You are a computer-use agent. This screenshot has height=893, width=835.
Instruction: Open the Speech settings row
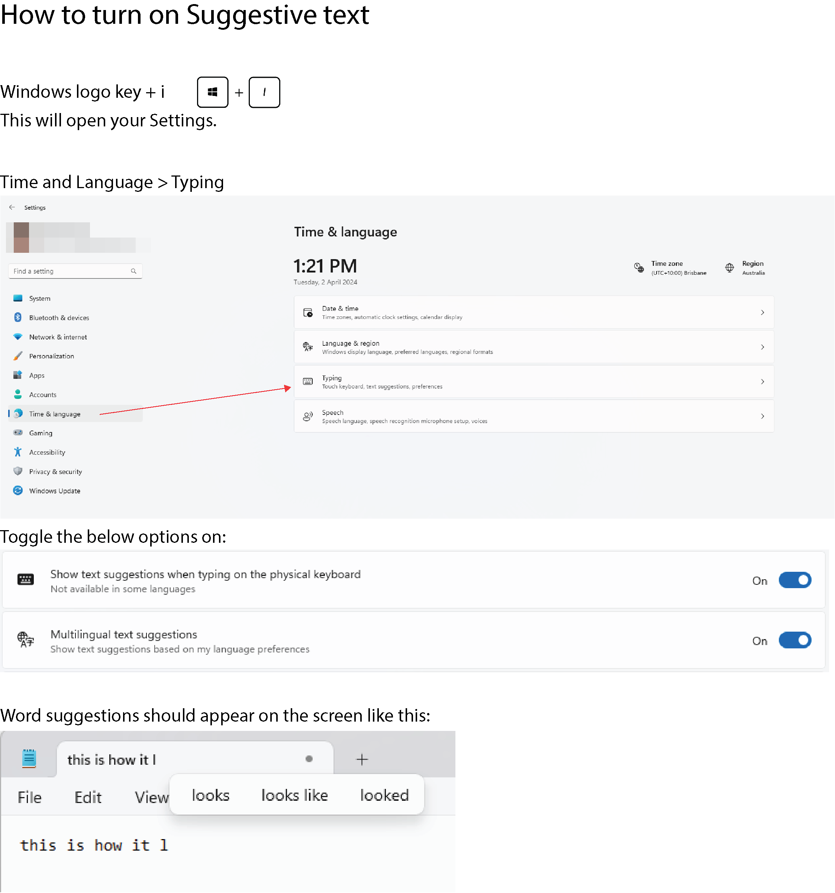(x=533, y=416)
